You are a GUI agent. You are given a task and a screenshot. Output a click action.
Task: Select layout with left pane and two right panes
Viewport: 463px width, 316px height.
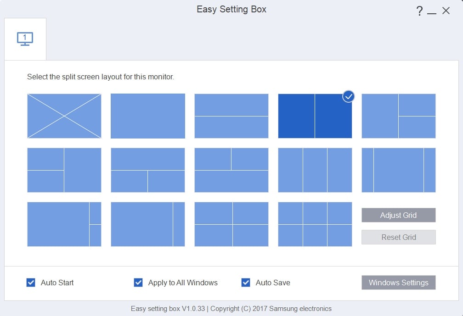pos(399,116)
